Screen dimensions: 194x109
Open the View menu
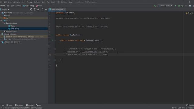[x=10, y=2]
